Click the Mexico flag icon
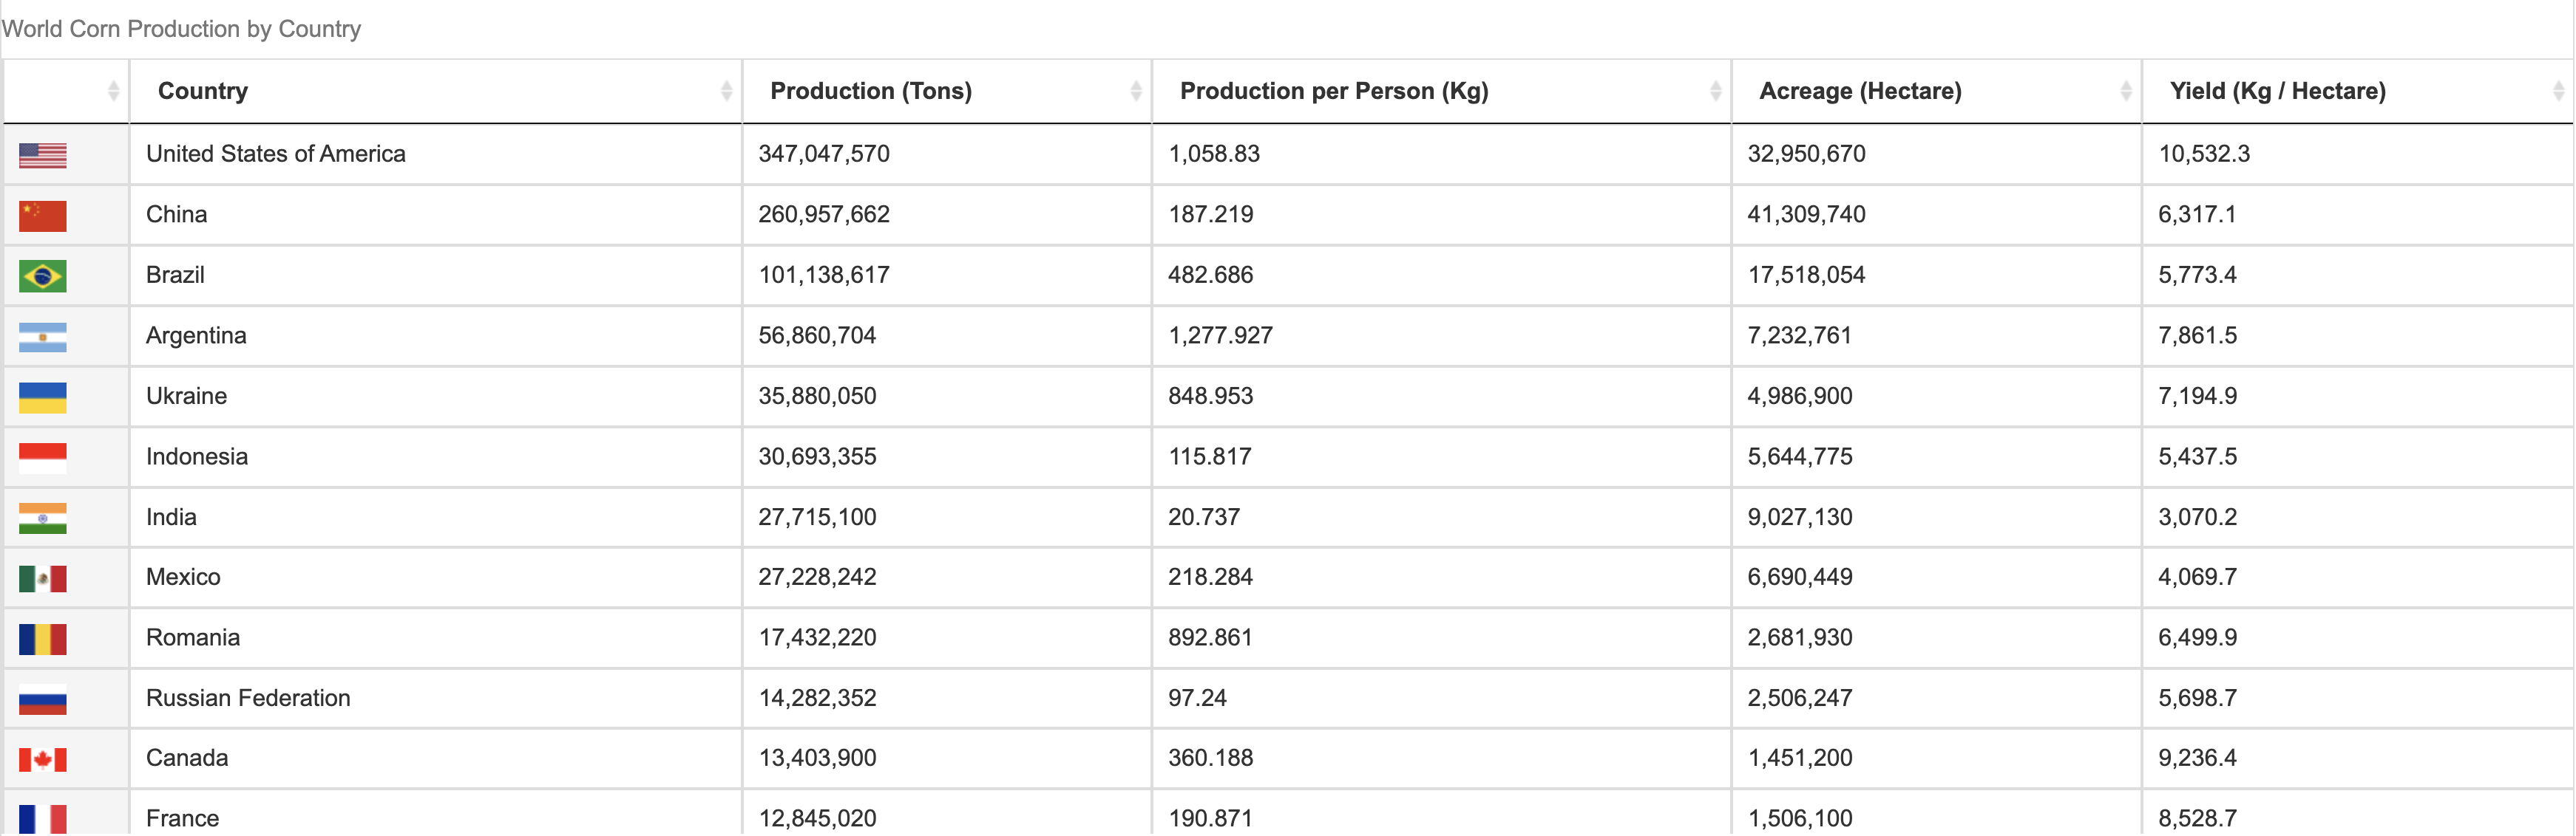 tap(43, 576)
